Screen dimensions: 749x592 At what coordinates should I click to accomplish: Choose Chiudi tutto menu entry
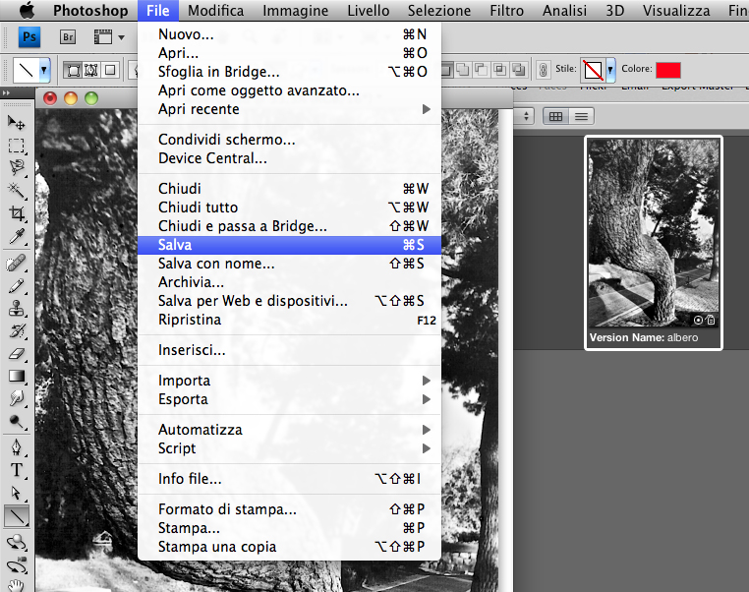click(x=289, y=207)
